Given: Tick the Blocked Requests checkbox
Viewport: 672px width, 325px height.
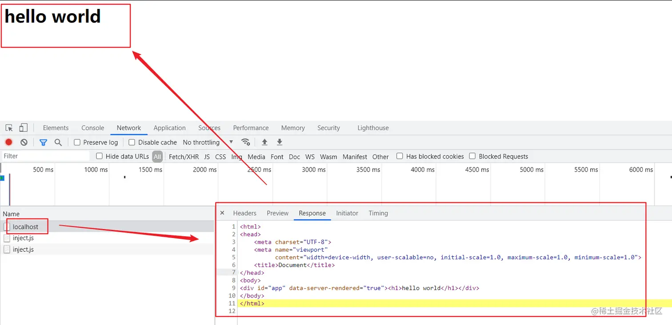Looking at the screenshot, I should 472,156.
